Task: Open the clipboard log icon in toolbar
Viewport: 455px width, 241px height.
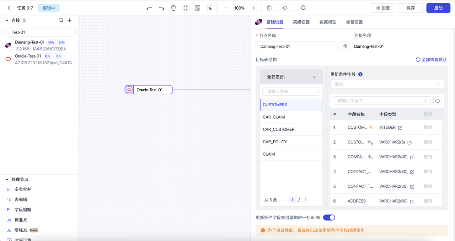Action: (269, 8)
